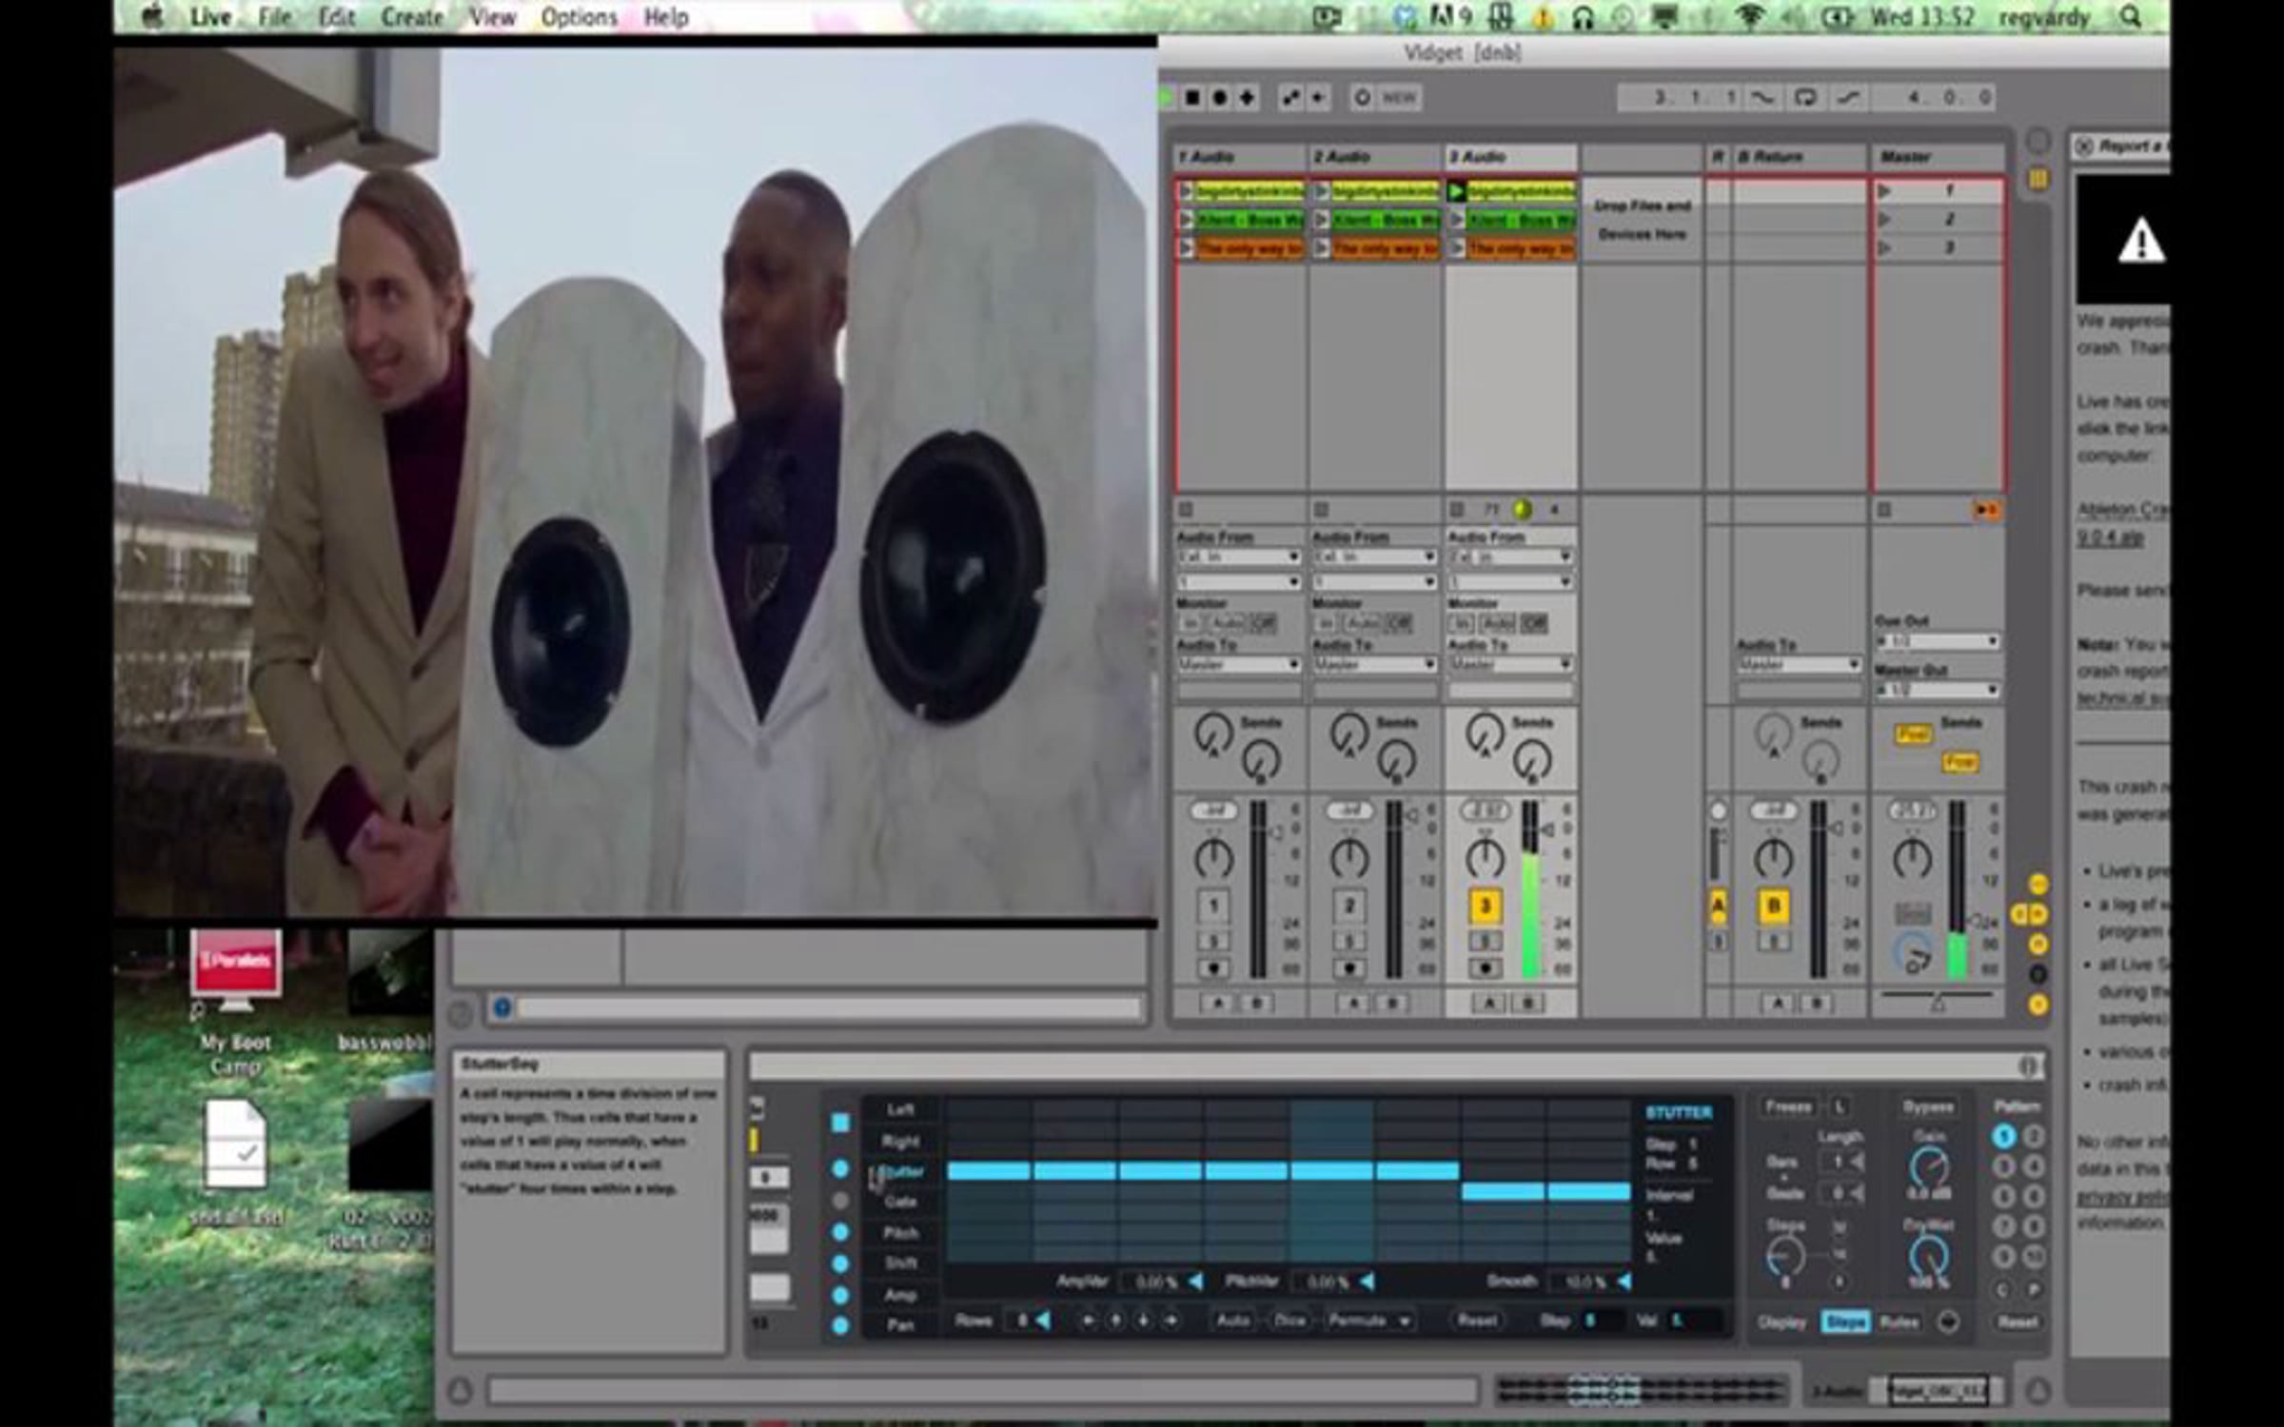Click the Freeze button in StutterSeq
2284x1427 pixels.
(x=1788, y=1107)
